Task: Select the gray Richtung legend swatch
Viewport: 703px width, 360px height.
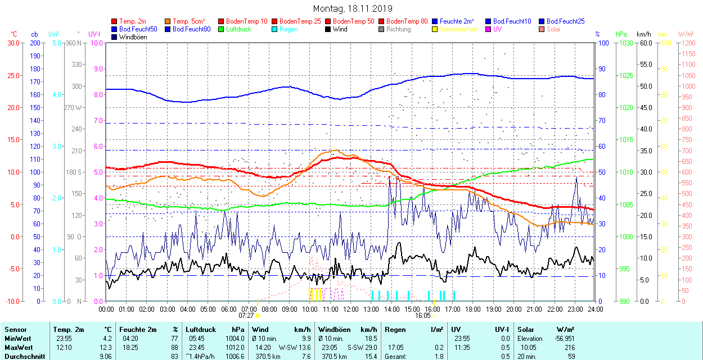Action: pos(382,29)
